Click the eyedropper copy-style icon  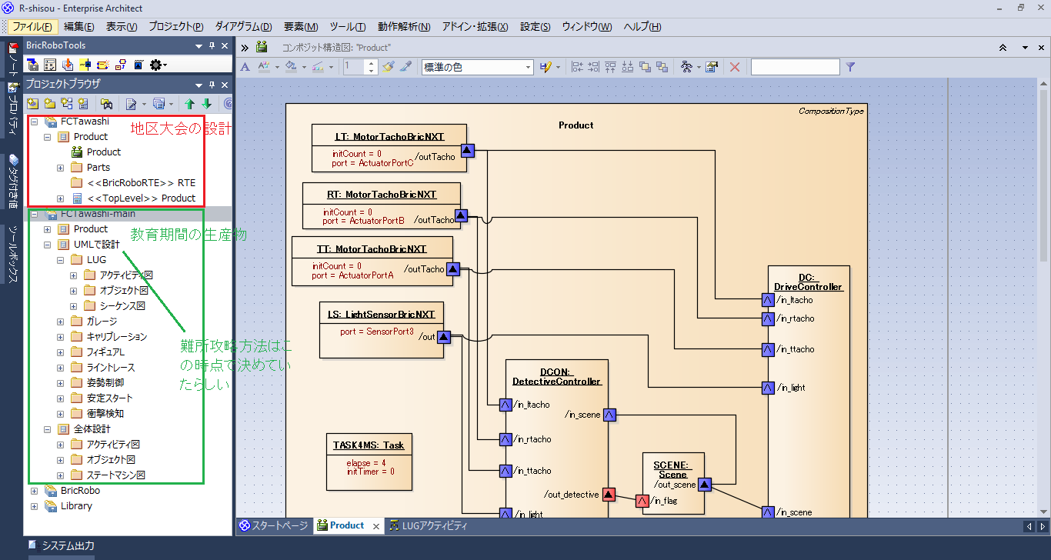point(406,67)
